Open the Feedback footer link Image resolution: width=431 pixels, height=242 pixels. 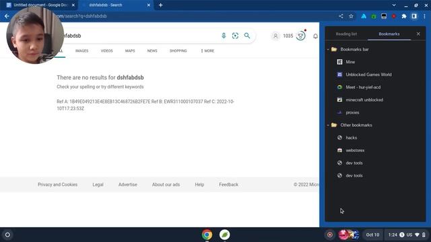click(x=228, y=185)
